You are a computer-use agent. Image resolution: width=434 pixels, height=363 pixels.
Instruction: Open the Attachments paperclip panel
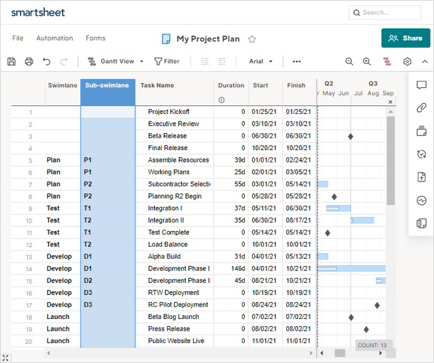pos(421,108)
